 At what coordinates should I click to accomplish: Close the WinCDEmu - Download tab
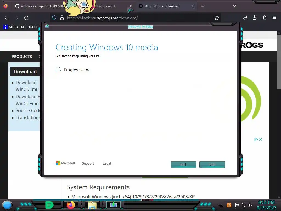coord(192,6)
